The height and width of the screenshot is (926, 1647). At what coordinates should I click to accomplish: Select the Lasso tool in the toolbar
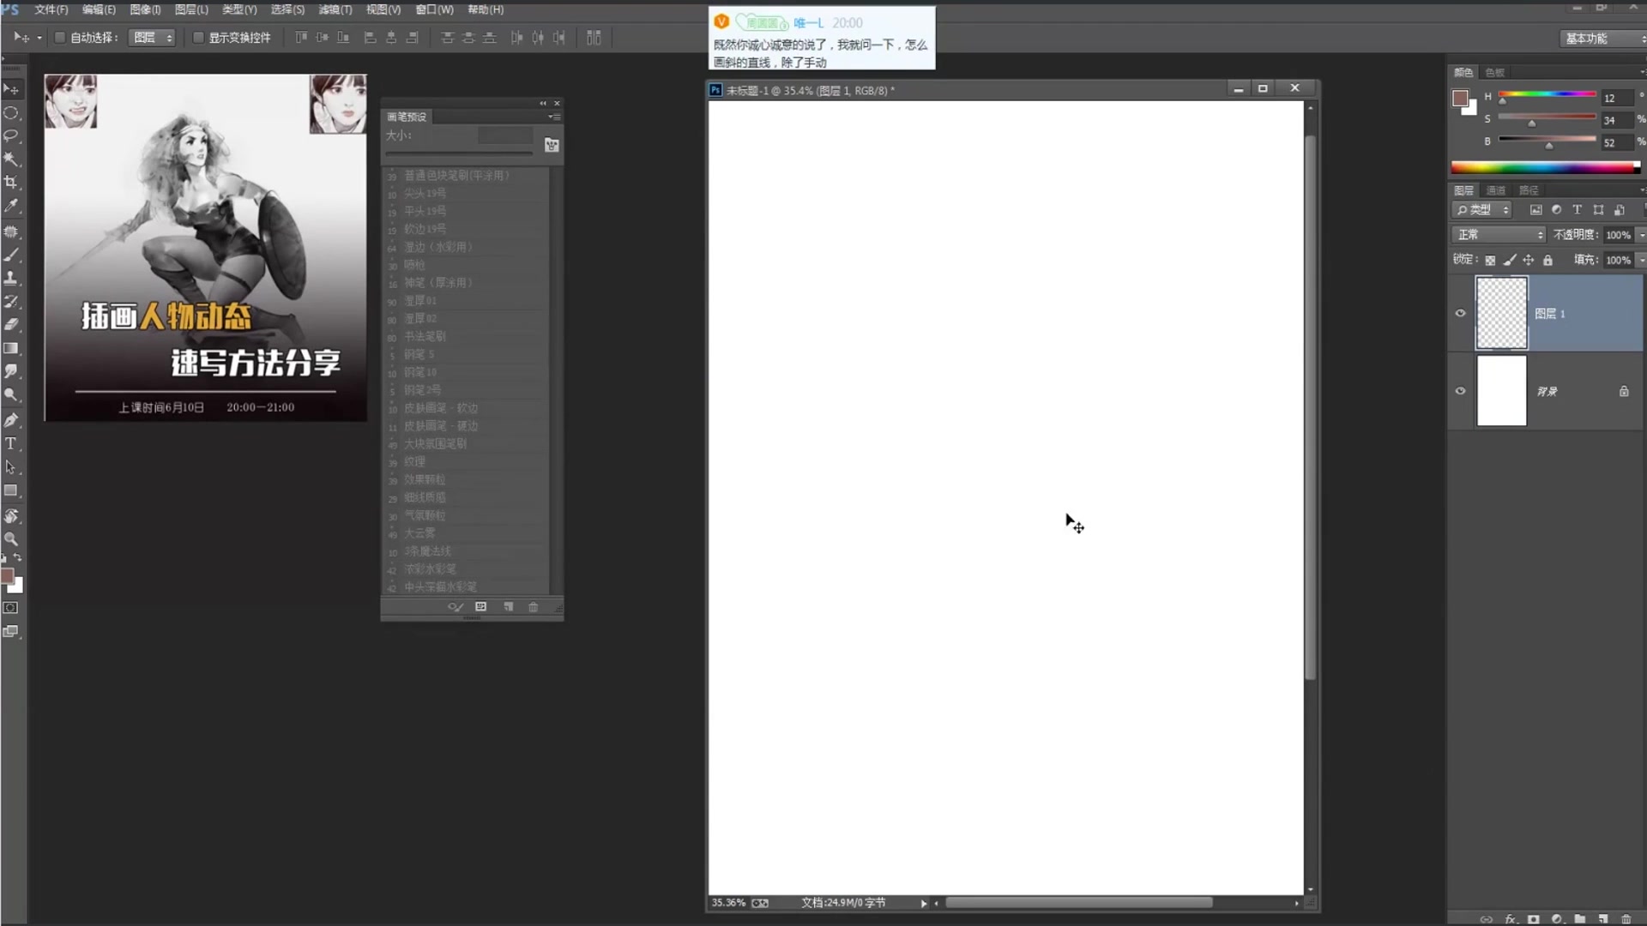tap(11, 135)
